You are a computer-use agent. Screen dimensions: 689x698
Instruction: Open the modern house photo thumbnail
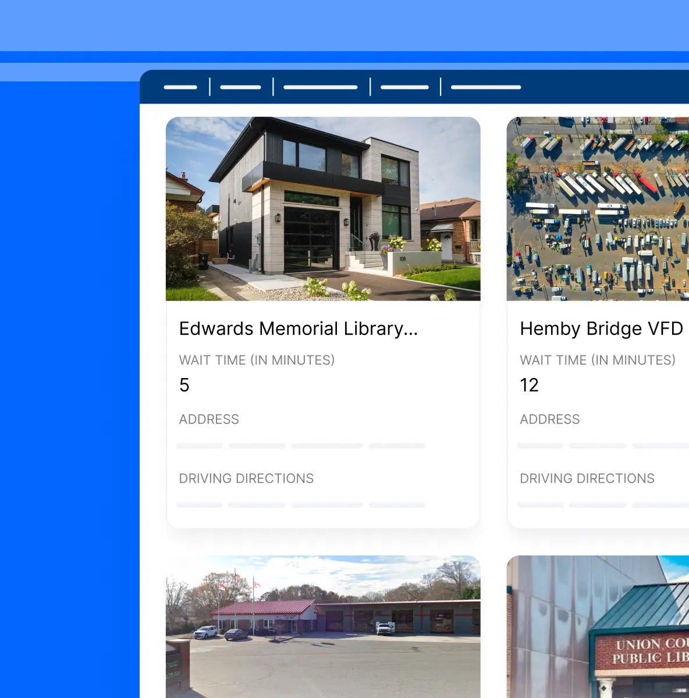coord(323,209)
